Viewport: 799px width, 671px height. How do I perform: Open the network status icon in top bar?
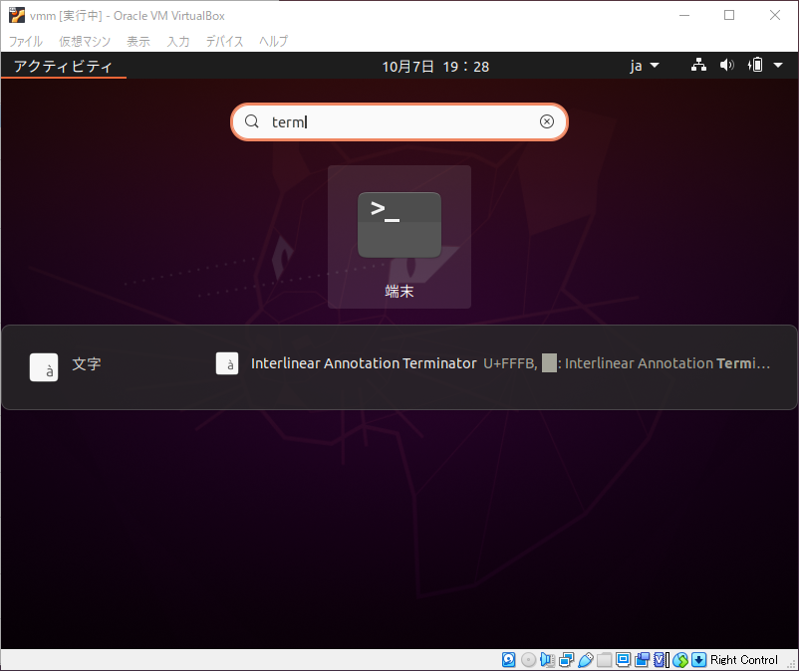698,65
